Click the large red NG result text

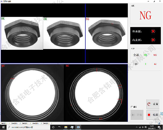145,16
